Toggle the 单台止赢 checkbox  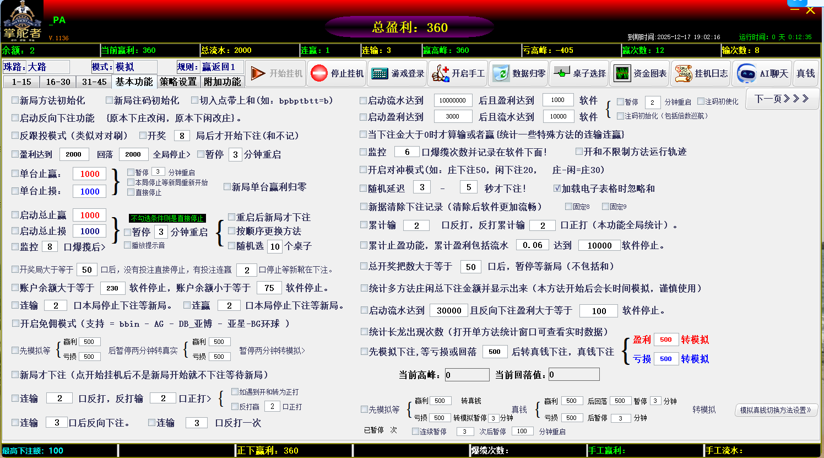pyautogui.click(x=15, y=174)
